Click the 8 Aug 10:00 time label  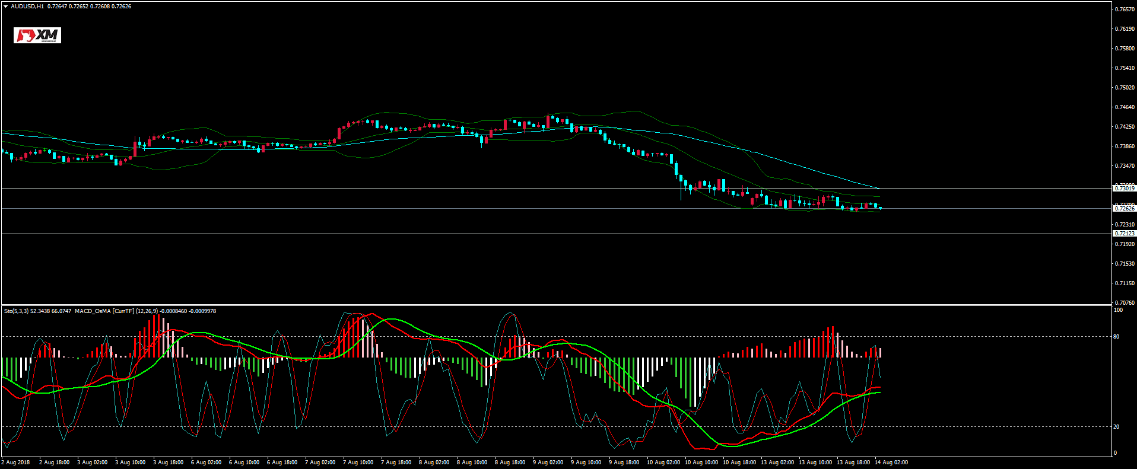[x=472, y=462]
